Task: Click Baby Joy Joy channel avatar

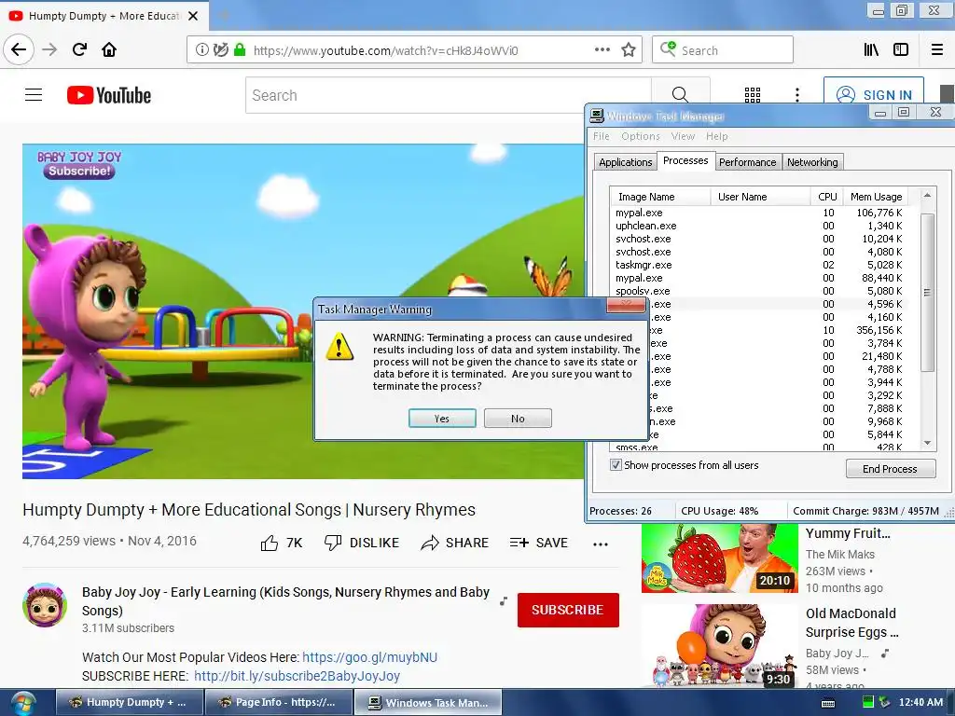Action: pos(45,604)
